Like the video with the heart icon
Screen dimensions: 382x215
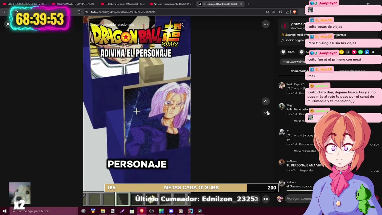(x=283, y=52)
